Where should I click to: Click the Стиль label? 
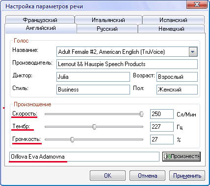click(20, 88)
